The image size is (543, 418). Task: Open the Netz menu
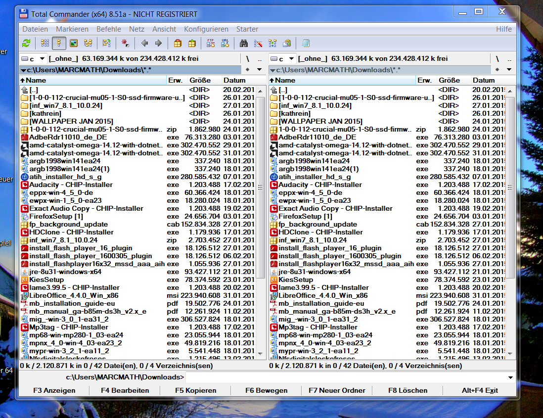(x=136, y=29)
